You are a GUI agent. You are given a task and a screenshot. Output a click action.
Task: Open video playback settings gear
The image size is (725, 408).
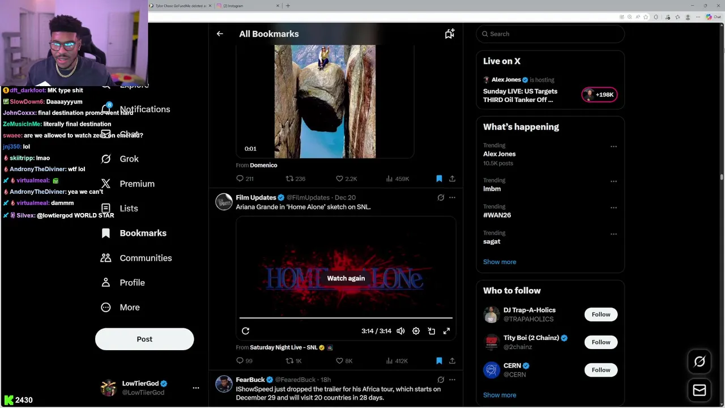(x=416, y=331)
